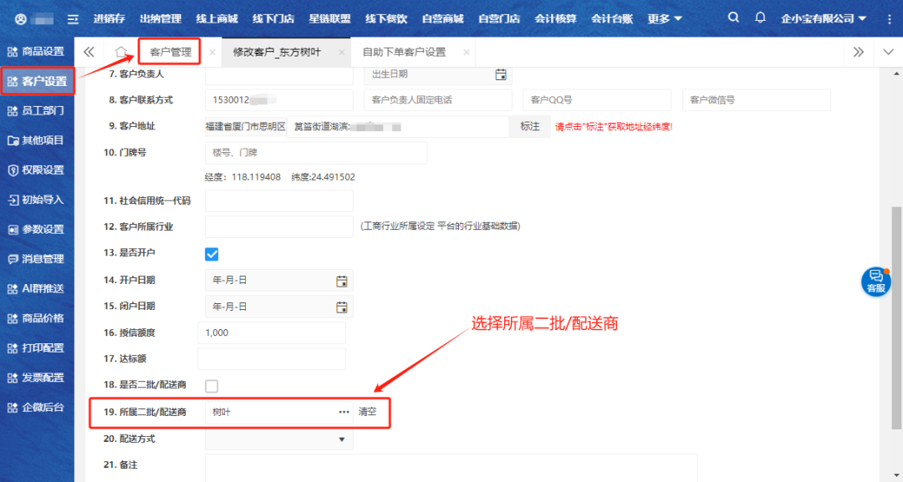The image size is (903, 482).
Task: Expand the 企小宝有限公司 company dropdown
Action: 824,18
